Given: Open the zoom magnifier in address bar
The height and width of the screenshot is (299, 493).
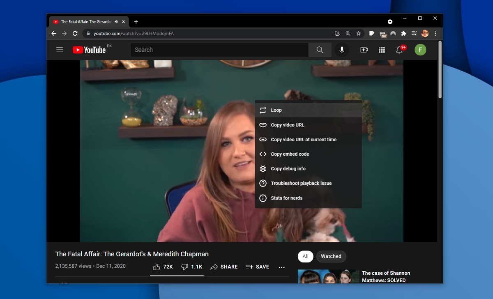Looking at the screenshot, I should pyautogui.click(x=348, y=33).
